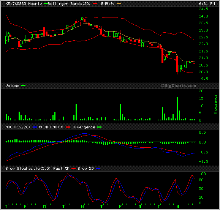
Task: Click the Thousands volume axis caption
Action: pos(215,104)
